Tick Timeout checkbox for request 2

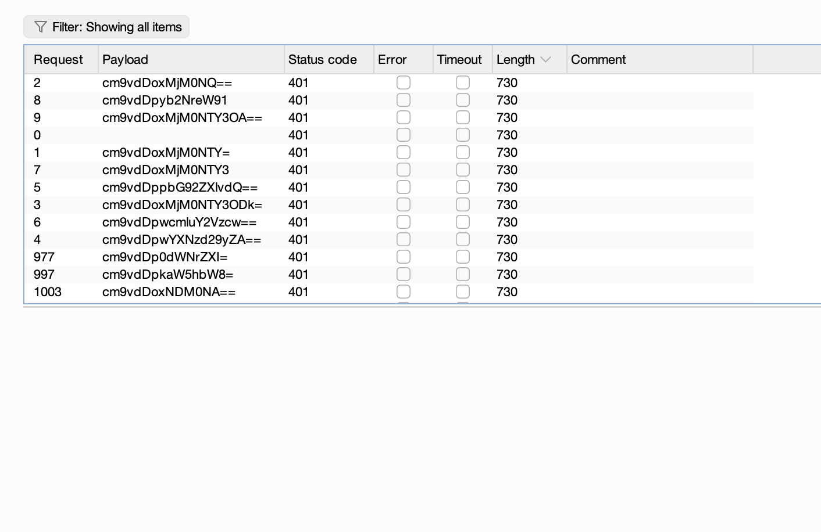pyautogui.click(x=463, y=82)
